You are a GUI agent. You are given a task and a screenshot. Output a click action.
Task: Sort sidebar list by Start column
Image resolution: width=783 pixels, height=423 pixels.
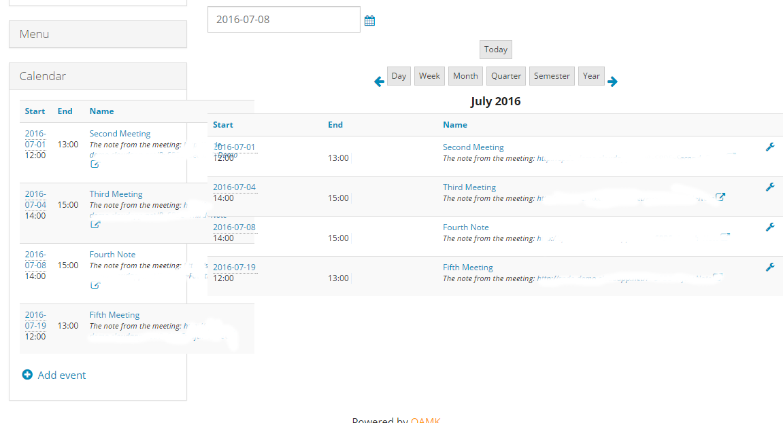35,111
